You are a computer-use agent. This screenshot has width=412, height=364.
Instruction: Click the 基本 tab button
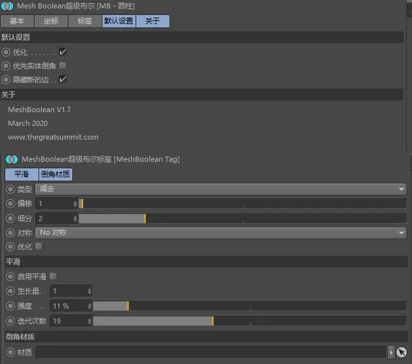click(17, 21)
